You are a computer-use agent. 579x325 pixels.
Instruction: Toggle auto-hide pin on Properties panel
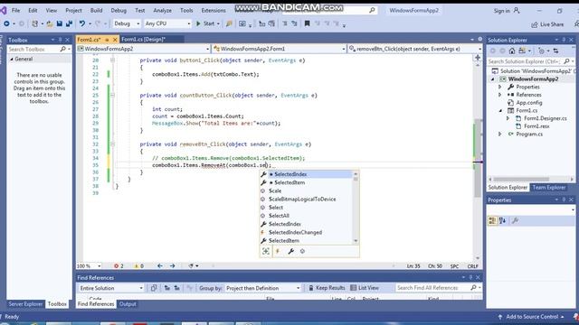(x=564, y=200)
